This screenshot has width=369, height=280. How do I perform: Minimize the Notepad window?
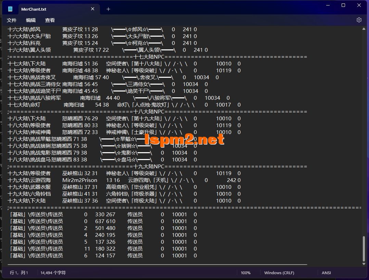coord(328,5)
